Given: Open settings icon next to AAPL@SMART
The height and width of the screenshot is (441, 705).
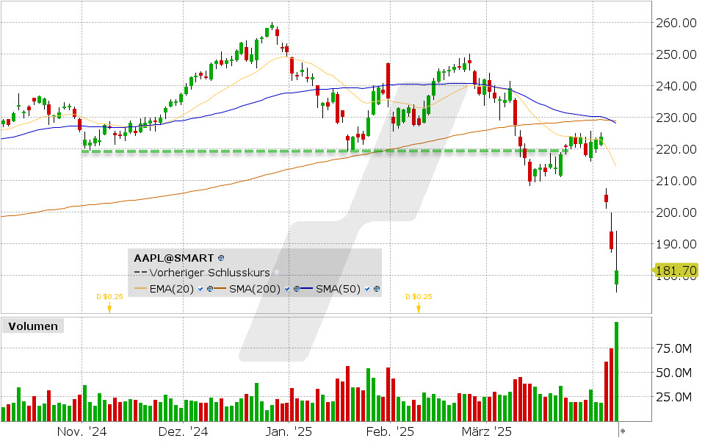Looking at the screenshot, I should pyautogui.click(x=221, y=258).
